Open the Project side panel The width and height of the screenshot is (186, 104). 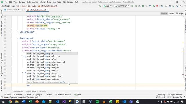click(1, 14)
